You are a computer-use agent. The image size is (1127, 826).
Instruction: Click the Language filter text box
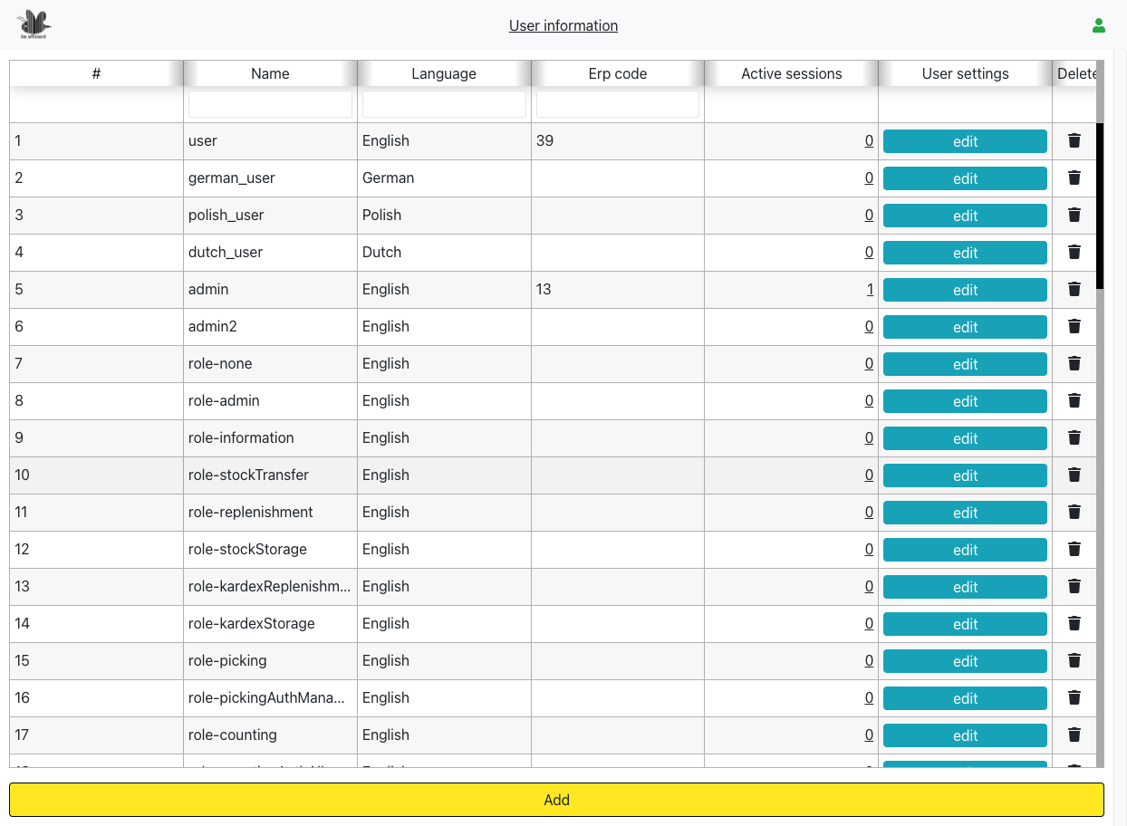tap(444, 104)
